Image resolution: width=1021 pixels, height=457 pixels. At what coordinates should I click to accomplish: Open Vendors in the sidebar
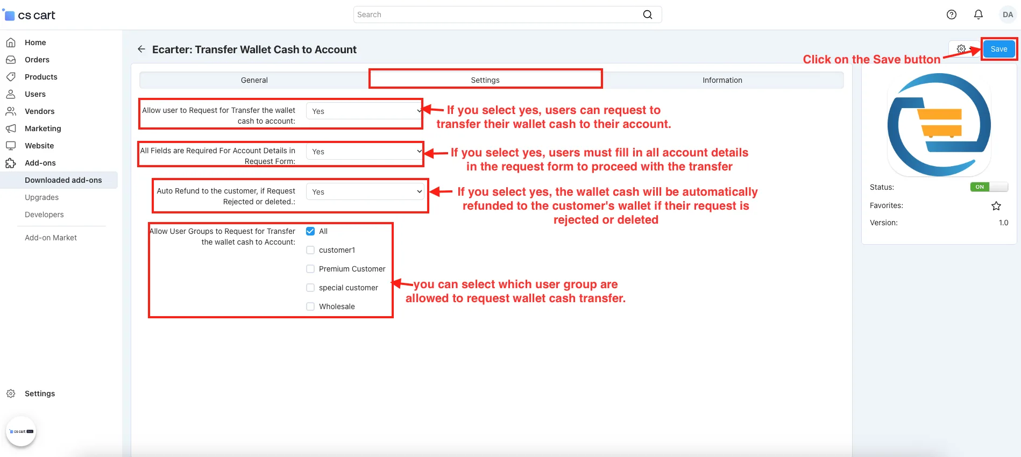click(40, 111)
